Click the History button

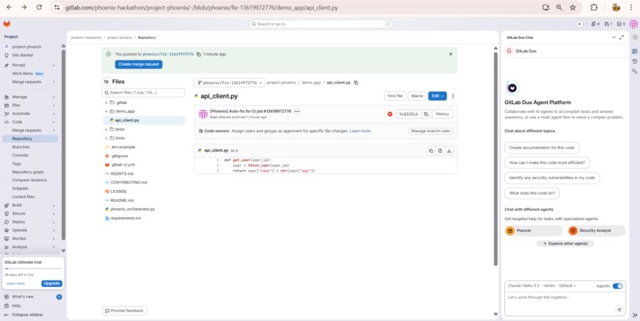(x=442, y=114)
